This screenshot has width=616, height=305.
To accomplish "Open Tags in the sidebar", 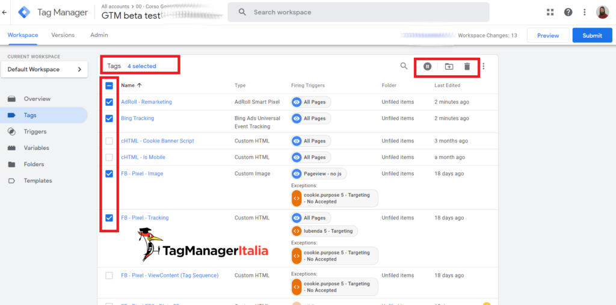I will [x=44, y=115].
